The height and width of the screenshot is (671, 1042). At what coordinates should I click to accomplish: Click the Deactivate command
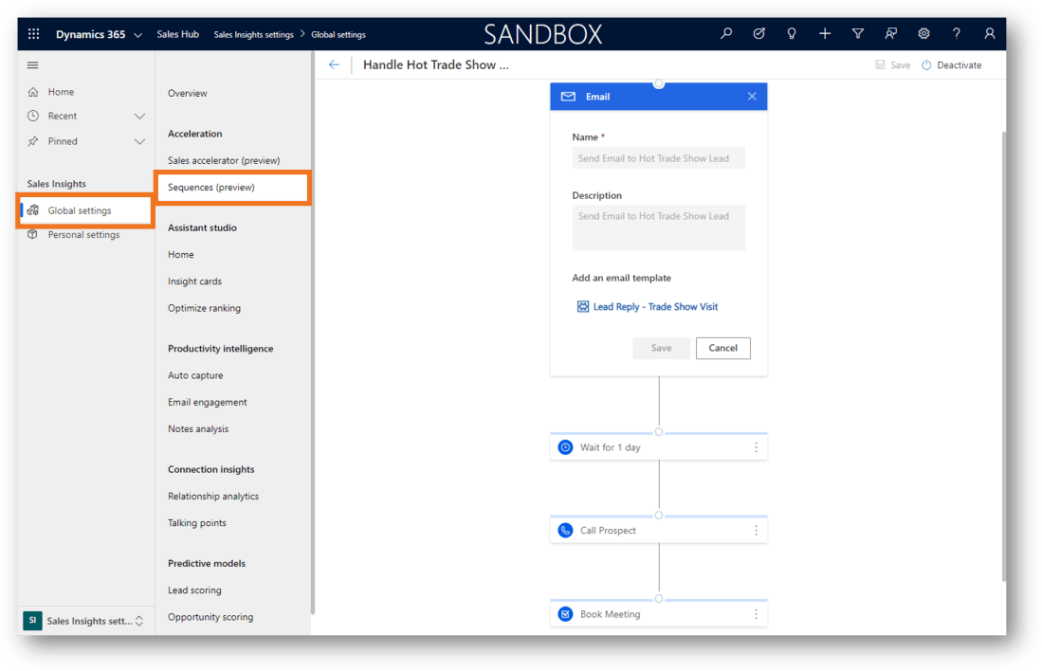(x=952, y=65)
